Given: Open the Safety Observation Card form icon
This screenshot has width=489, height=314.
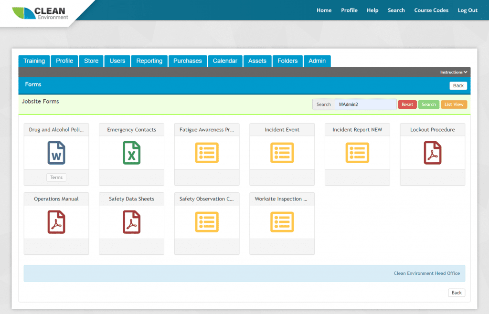Looking at the screenshot, I should [x=206, y=222].
